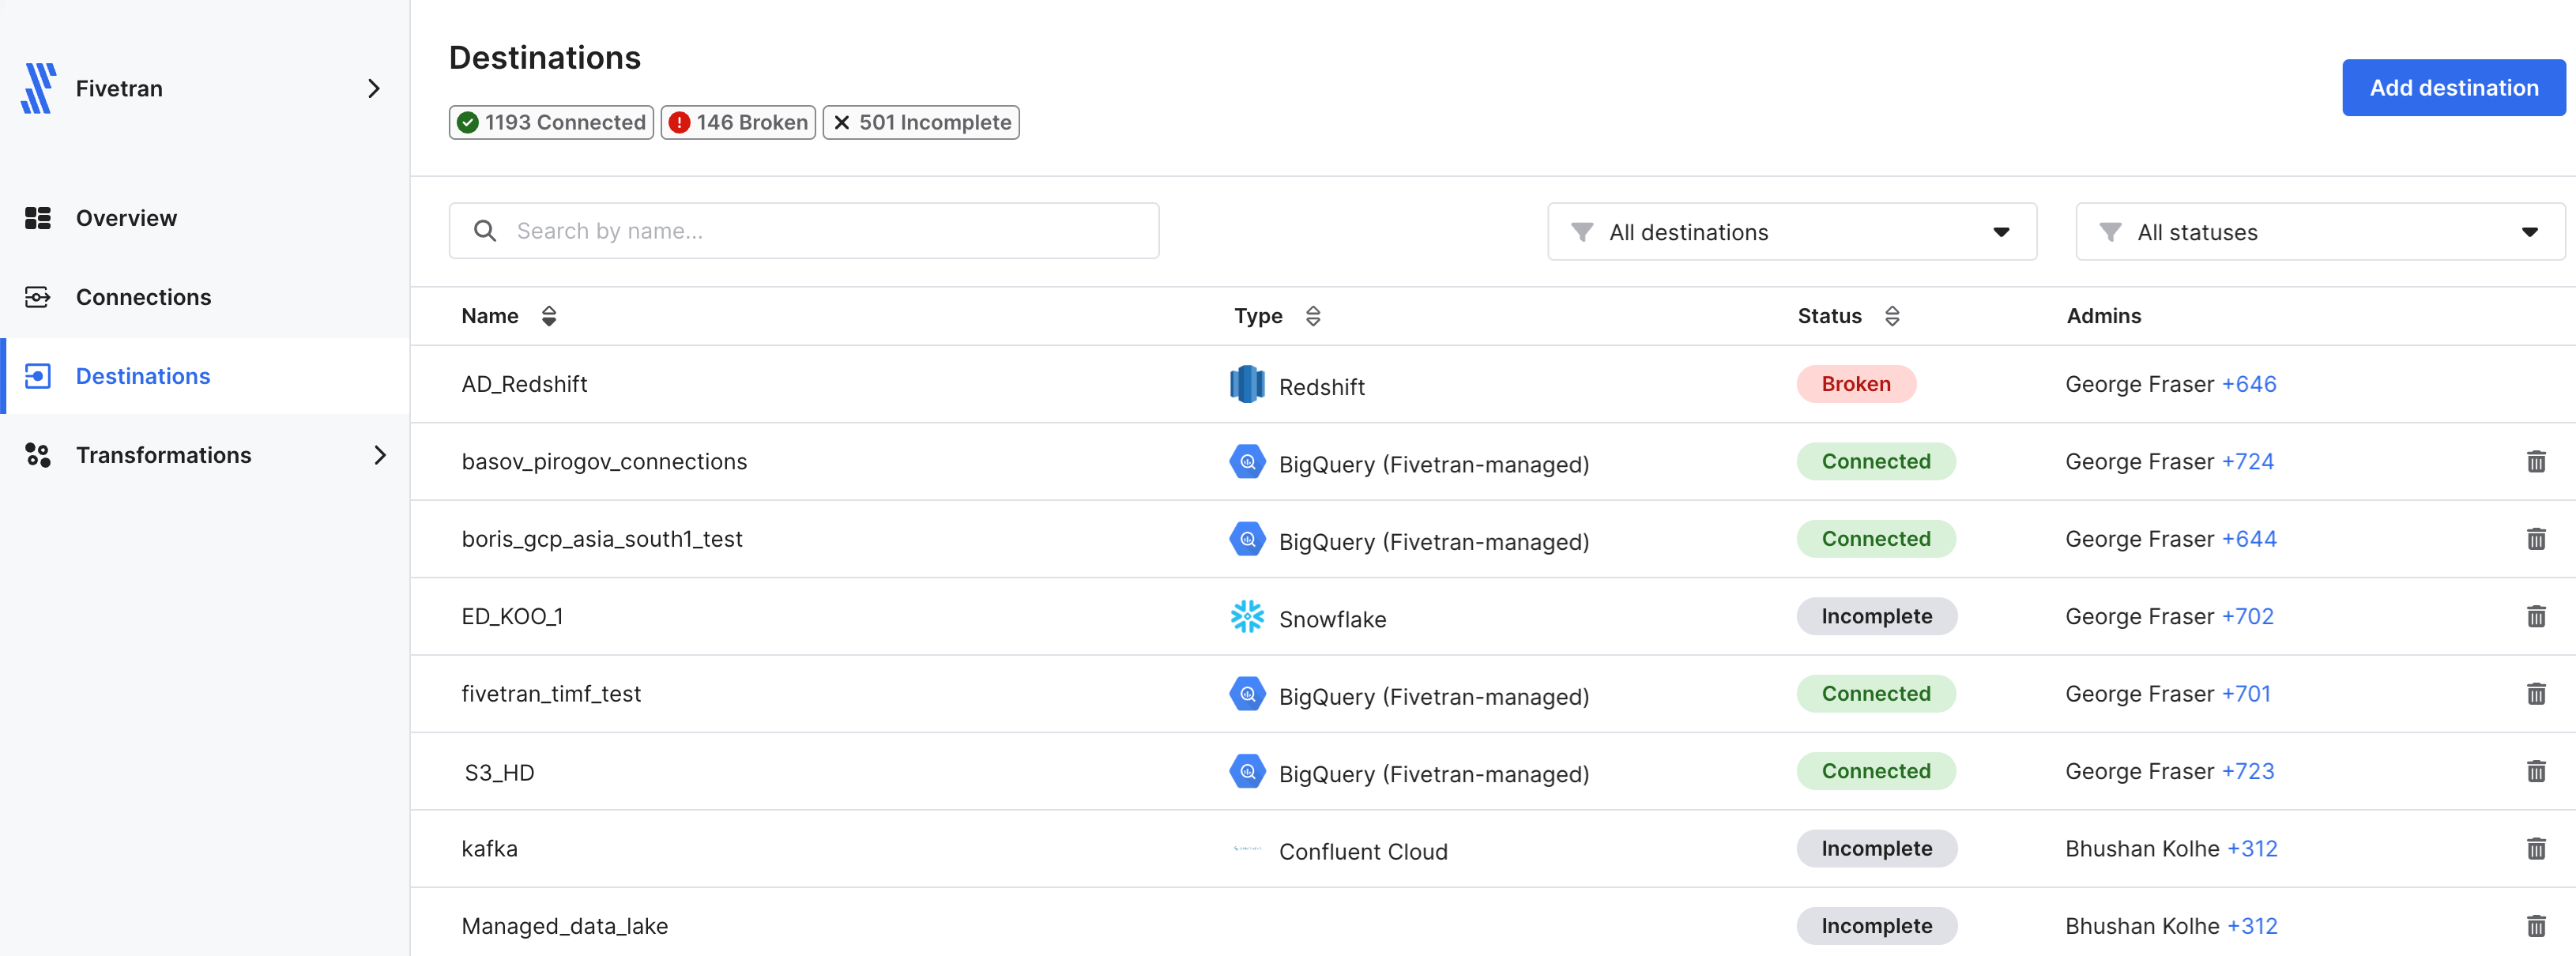Filter by 1193 Connected badge
The height and width of the screenshot is (956, 2576).
[551, 122]
